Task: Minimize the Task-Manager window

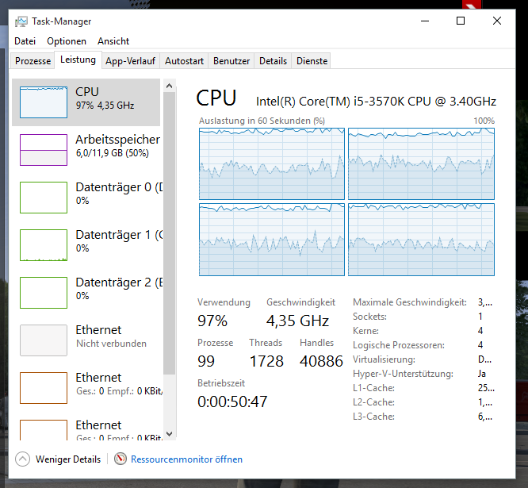Action: 425,21
